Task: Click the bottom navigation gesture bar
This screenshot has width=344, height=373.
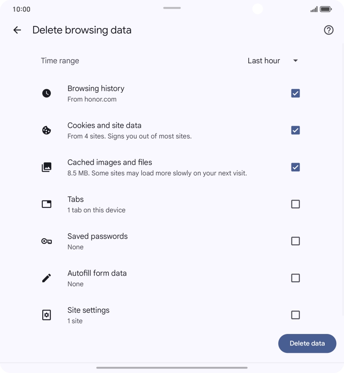Action: pos(172,368)
